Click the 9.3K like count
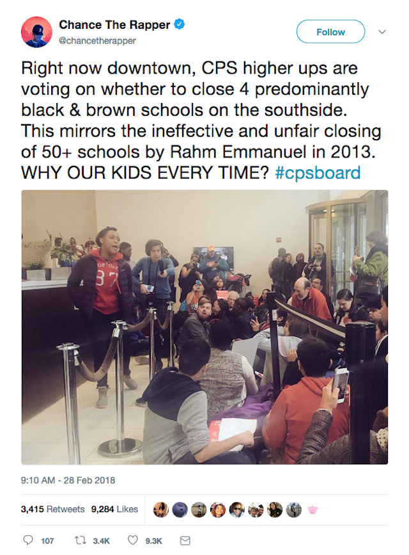 tap(154, 541)
